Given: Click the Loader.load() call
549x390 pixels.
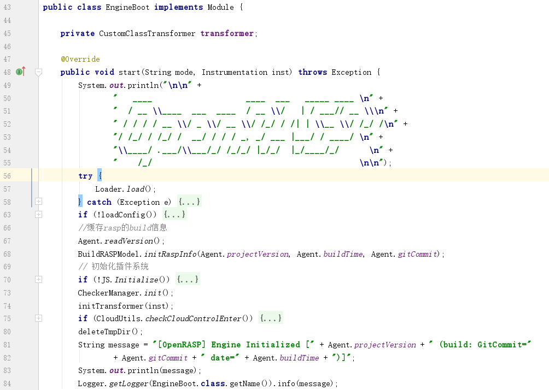Looking at the screenshot, I should [x=125, y=189].
